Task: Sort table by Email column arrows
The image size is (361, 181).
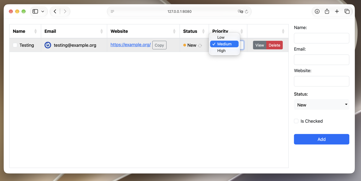Action: coord(102,31)
